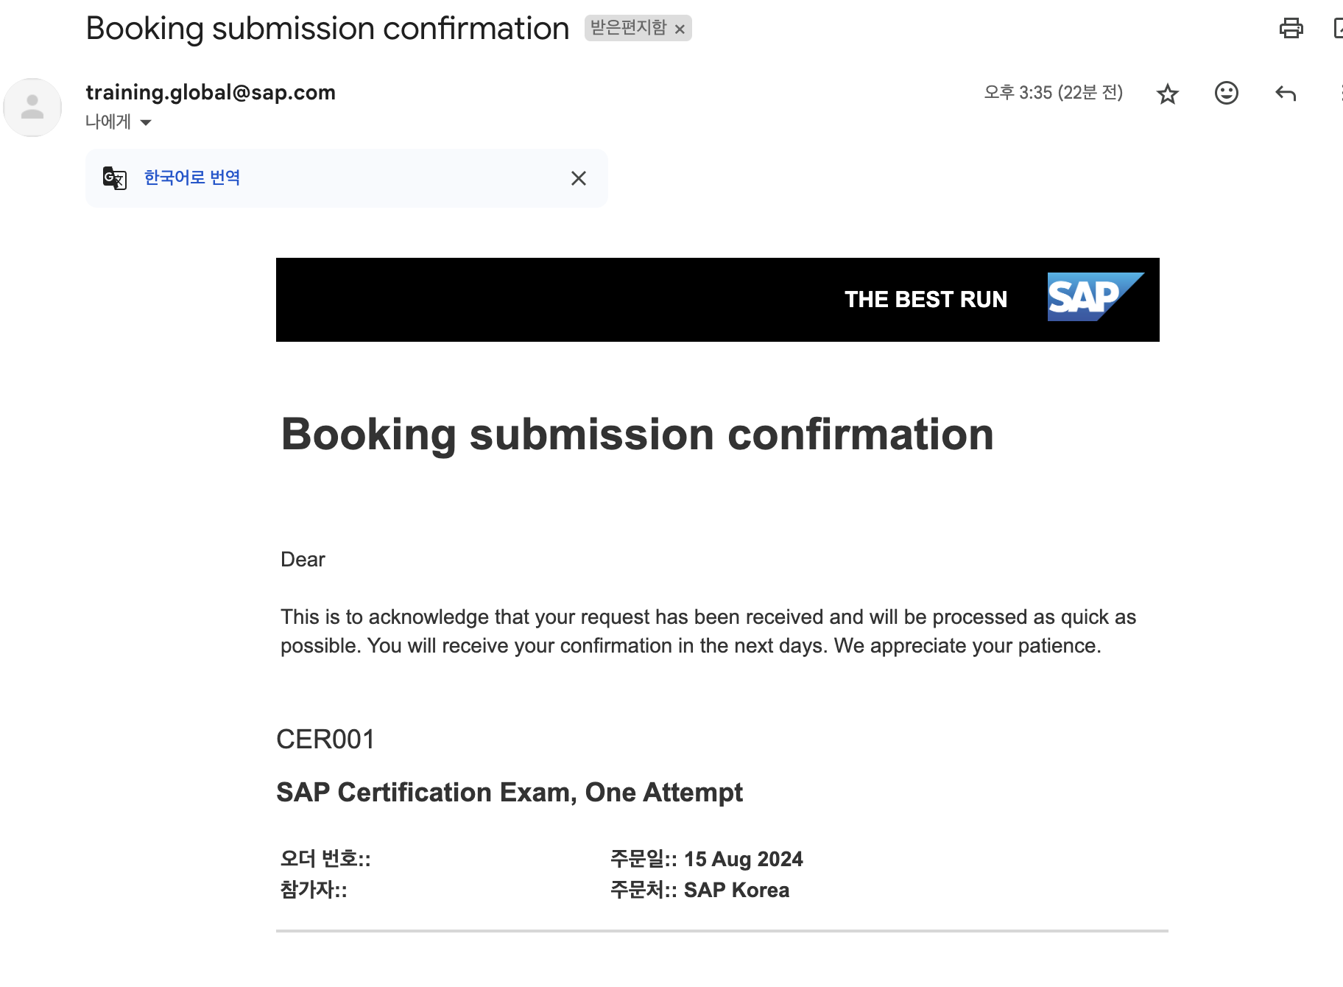The width and height of the screenshot is (1343, 987).
Task: Click the course code CER001
Action: [x=325, y=739]
